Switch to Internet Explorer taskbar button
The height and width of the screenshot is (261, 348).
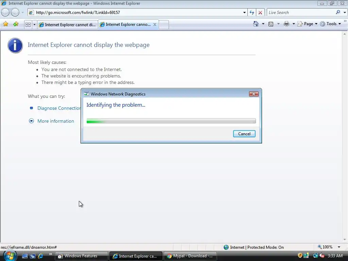click(x=136, y=256)
